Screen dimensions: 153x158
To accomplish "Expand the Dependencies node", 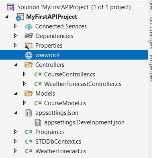I will pyautogui.click(x=15, y=36).
